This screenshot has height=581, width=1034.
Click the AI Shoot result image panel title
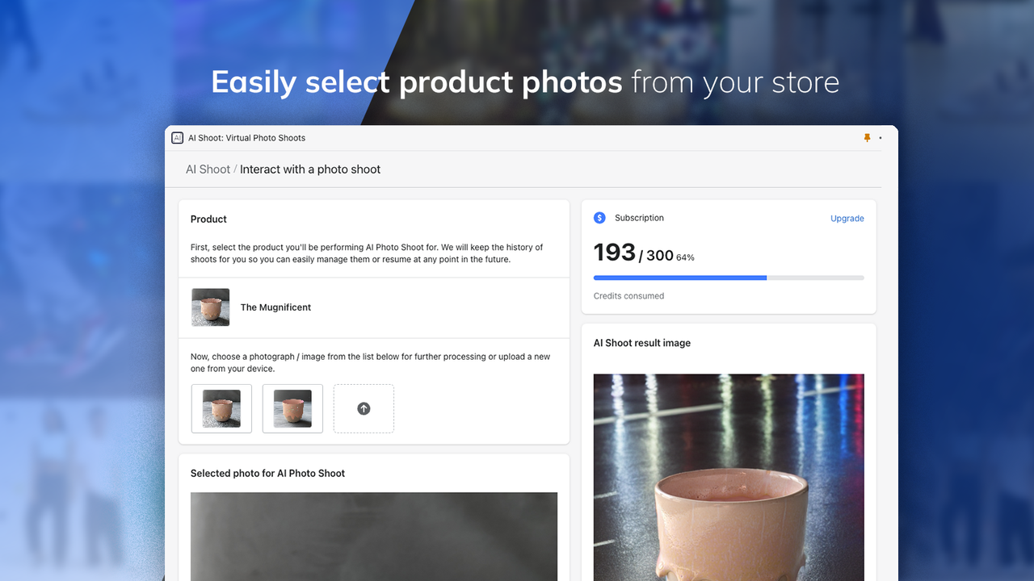(x=641, y=343)
